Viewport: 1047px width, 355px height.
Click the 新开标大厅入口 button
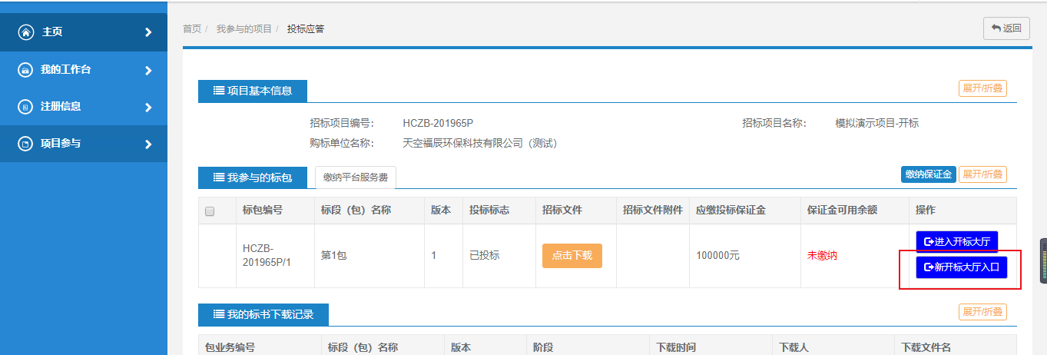click(960, 267)
